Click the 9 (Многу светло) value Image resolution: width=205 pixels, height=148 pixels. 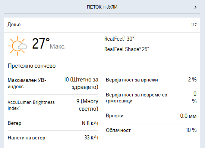click(87, 105)
